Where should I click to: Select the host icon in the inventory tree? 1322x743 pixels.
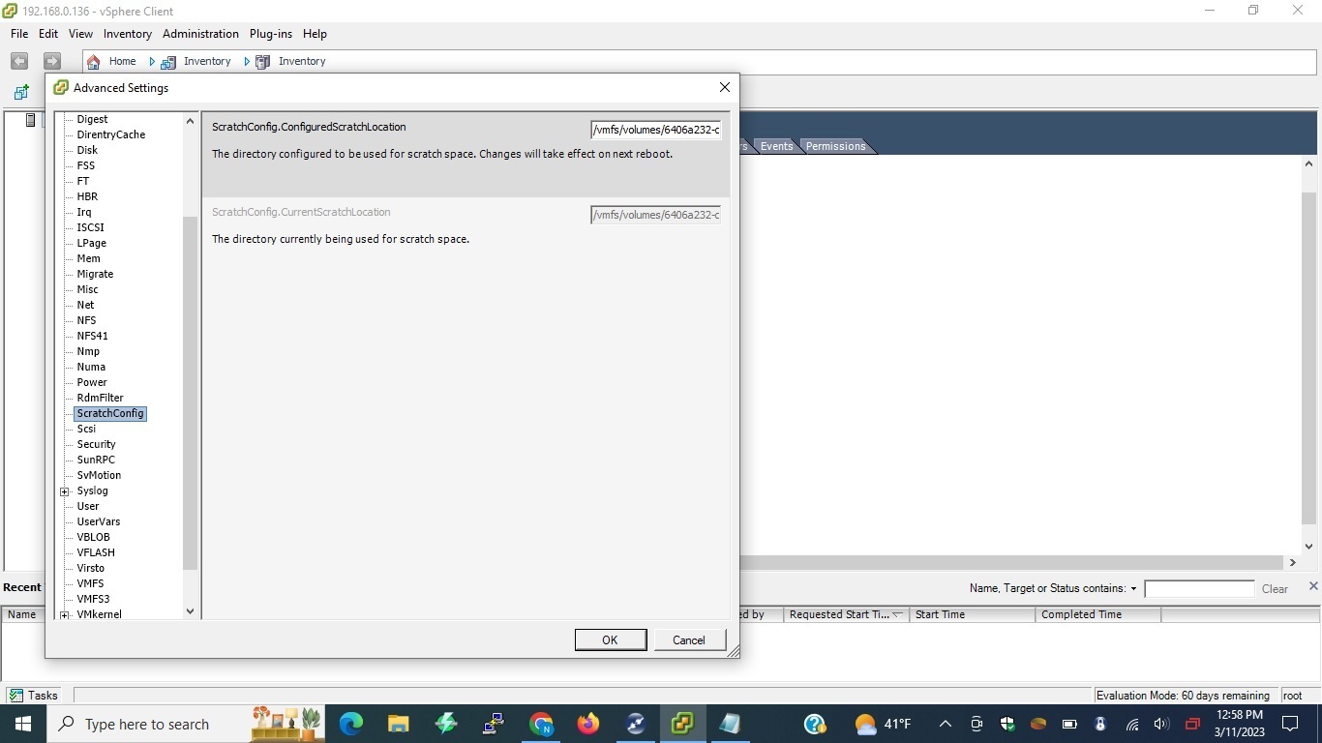[29, 120]
